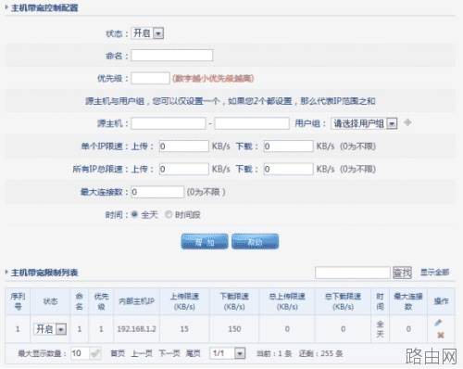
Task: Click the 内部主机IP column header
Action: tap(136, 301)
